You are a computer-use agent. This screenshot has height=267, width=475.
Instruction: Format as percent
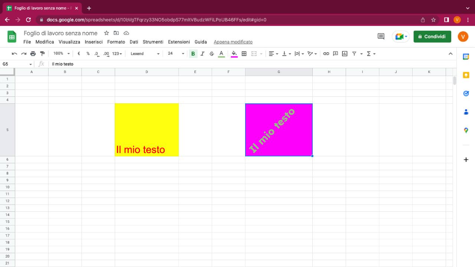(88, 54)
